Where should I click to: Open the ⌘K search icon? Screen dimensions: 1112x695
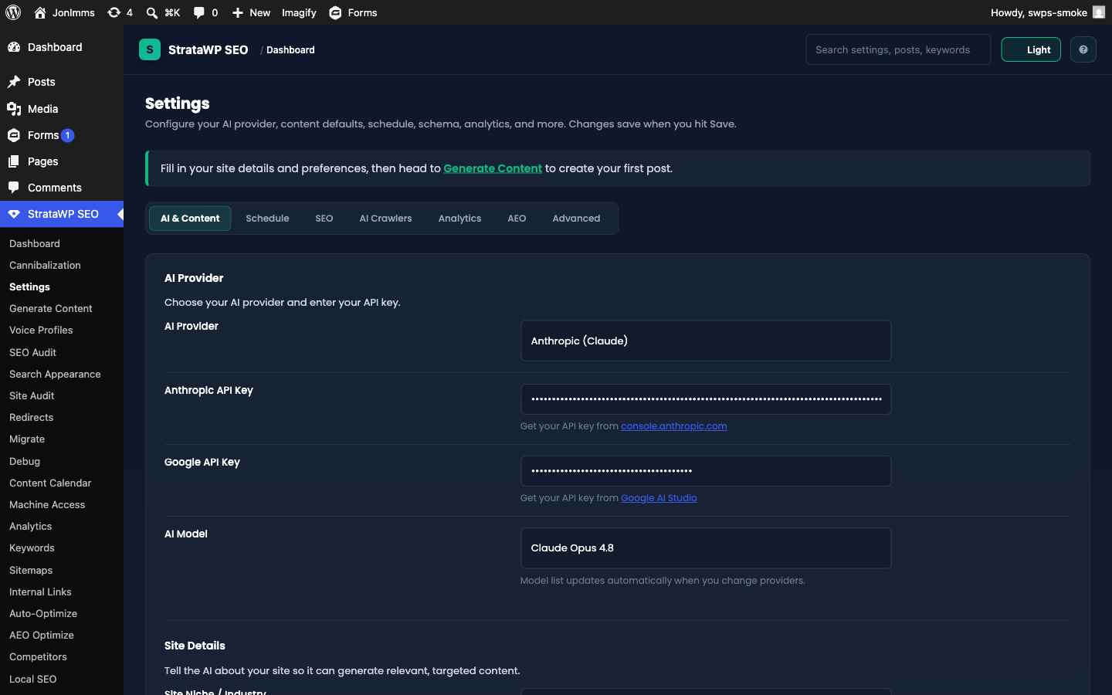pos(152,12)
